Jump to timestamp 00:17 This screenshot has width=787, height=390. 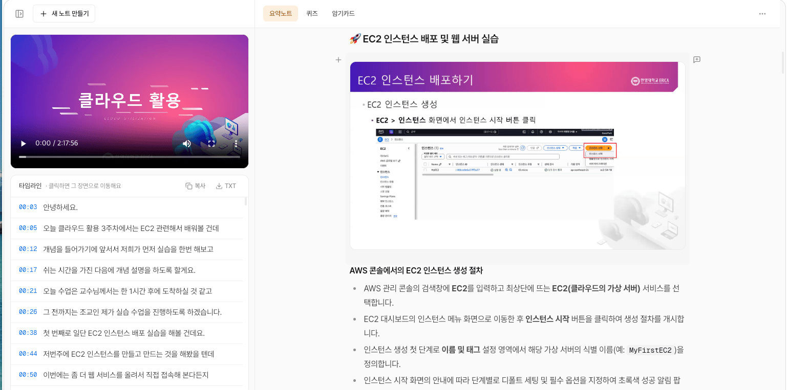click(28, 270)
